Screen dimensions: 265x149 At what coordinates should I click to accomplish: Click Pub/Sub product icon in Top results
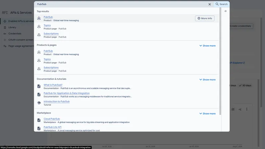(39, 18)
